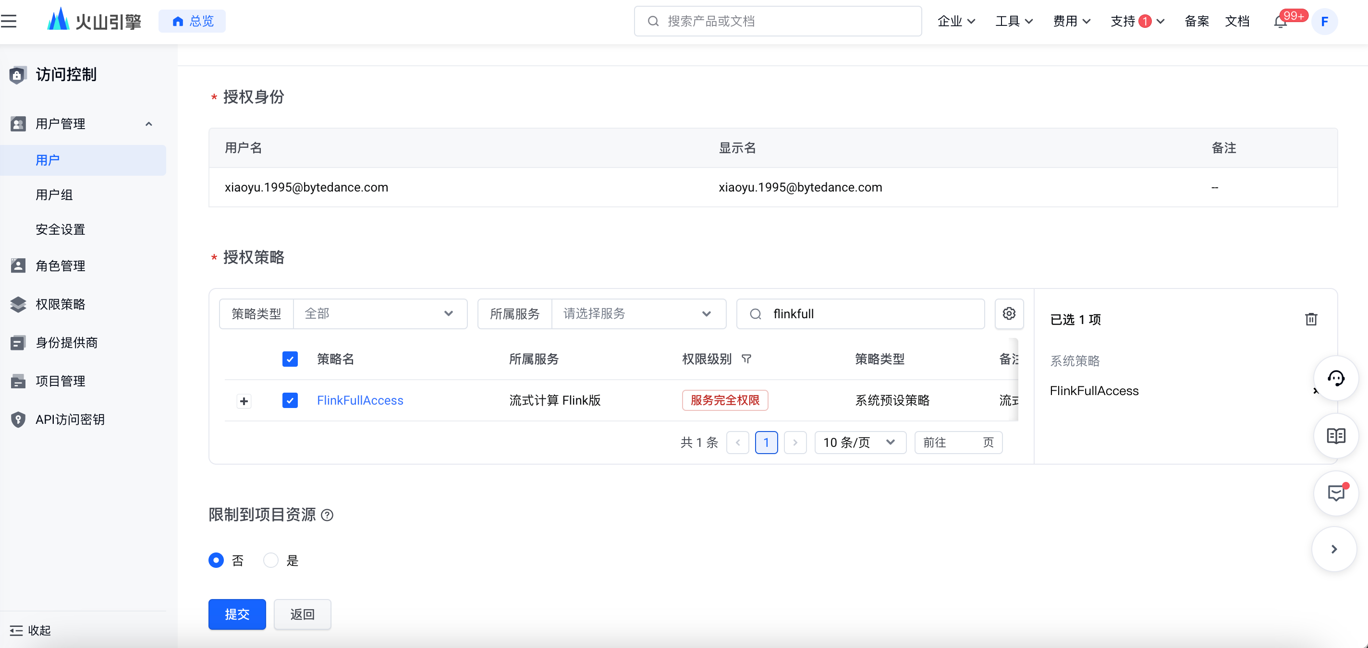The width and height of the screenshot is (1368, 648).
Task: Open the FlinkFullAccess policy link
Action: [360, 401]
